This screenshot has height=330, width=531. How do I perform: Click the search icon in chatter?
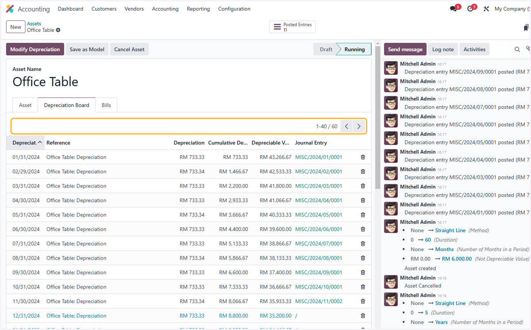click(517, 50)
